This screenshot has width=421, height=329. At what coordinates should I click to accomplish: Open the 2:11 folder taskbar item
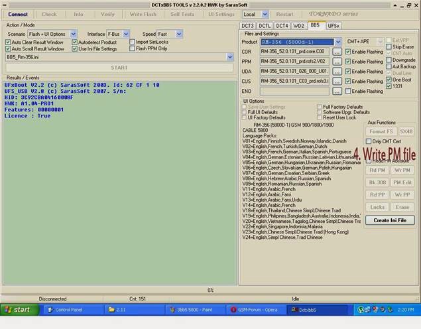pyautogui.click(x=134, y=310)
